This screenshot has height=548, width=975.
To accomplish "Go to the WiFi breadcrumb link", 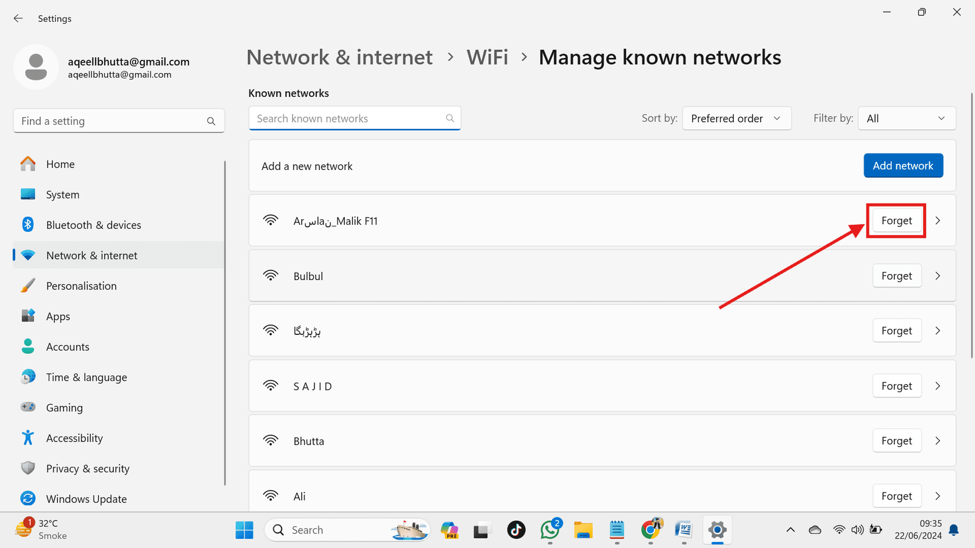I will (487, 57).
